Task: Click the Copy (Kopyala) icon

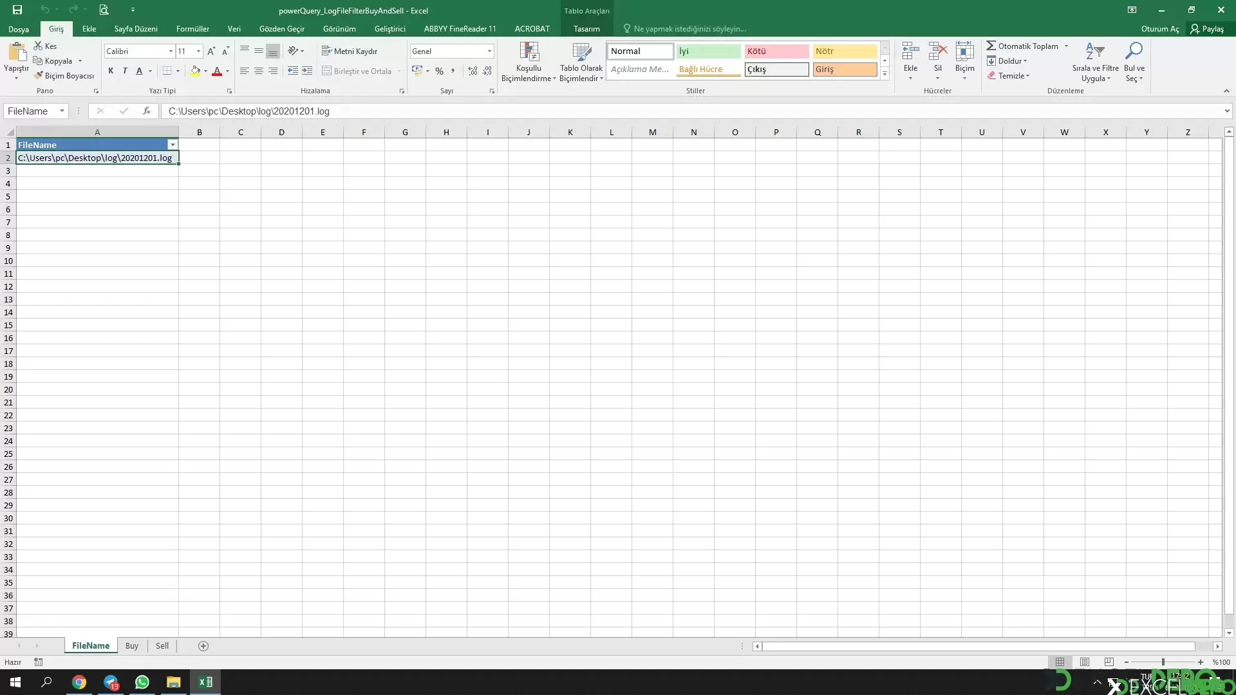Action: [38, 60]
